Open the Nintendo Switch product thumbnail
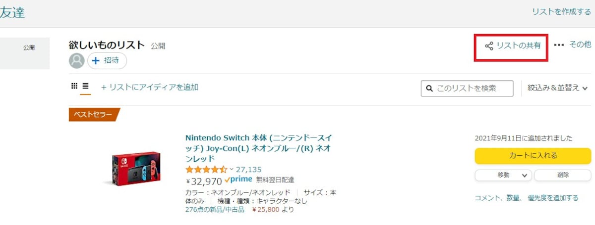The height and width of the screenshot is (225, 595). click(136, 168)
